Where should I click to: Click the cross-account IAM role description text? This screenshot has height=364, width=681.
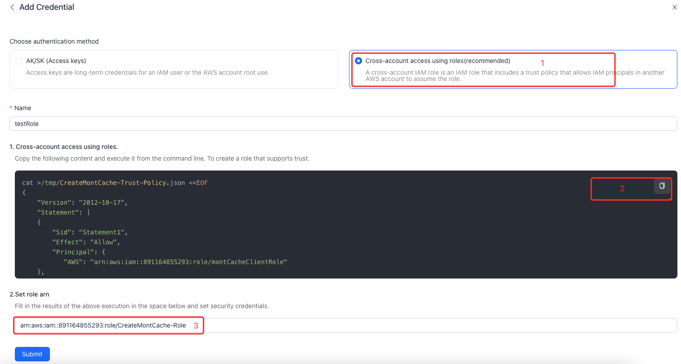click(x=515, y=76)
